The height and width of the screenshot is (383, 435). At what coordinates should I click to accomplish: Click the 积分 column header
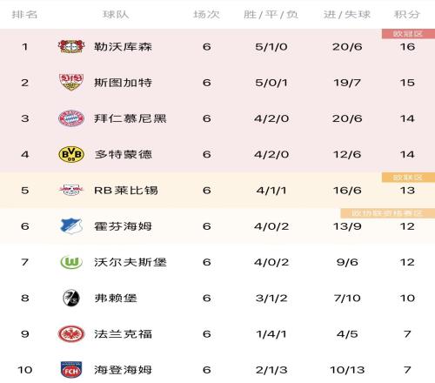coord(407,14)
